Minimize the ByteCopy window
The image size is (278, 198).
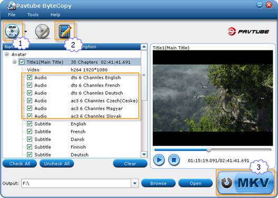pos(260,5)
